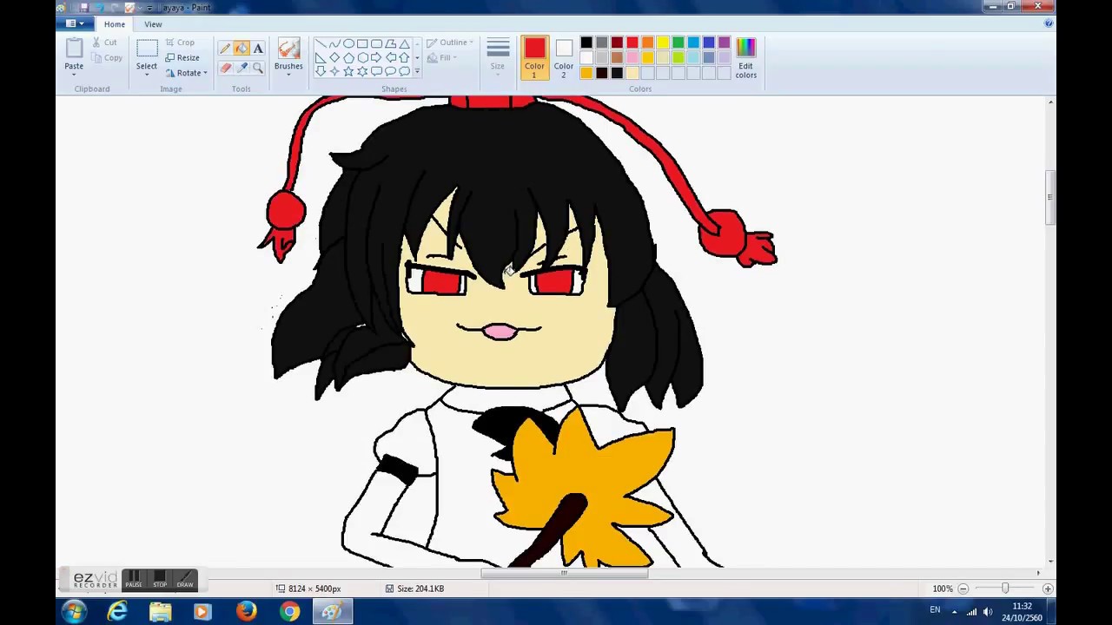Image resolution: width=1112 pixels, height=625 pixels.
Task: Open the shape Outline dropdown
Action: click(450, 43)
